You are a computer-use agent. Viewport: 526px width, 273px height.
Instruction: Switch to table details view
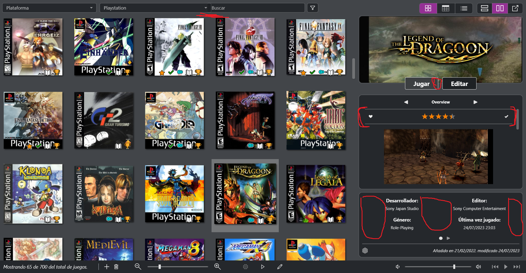pos(446,8)
